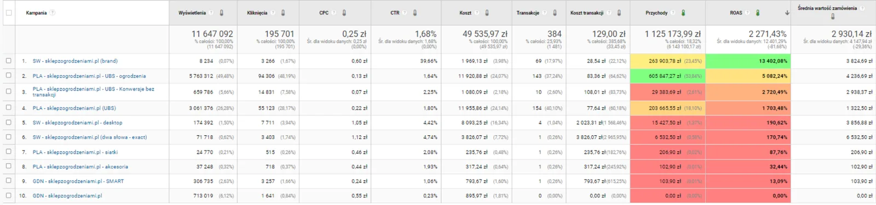Open PLA UBS Konwersje bez transakcji campaign
Viewport: 876px width, 205px height.
point(93,92)
